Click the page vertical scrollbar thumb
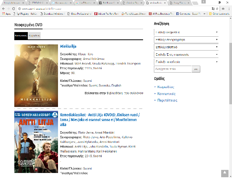Image resolution: width=232 pixels, height=178 pixels. [x=230, y=74]
